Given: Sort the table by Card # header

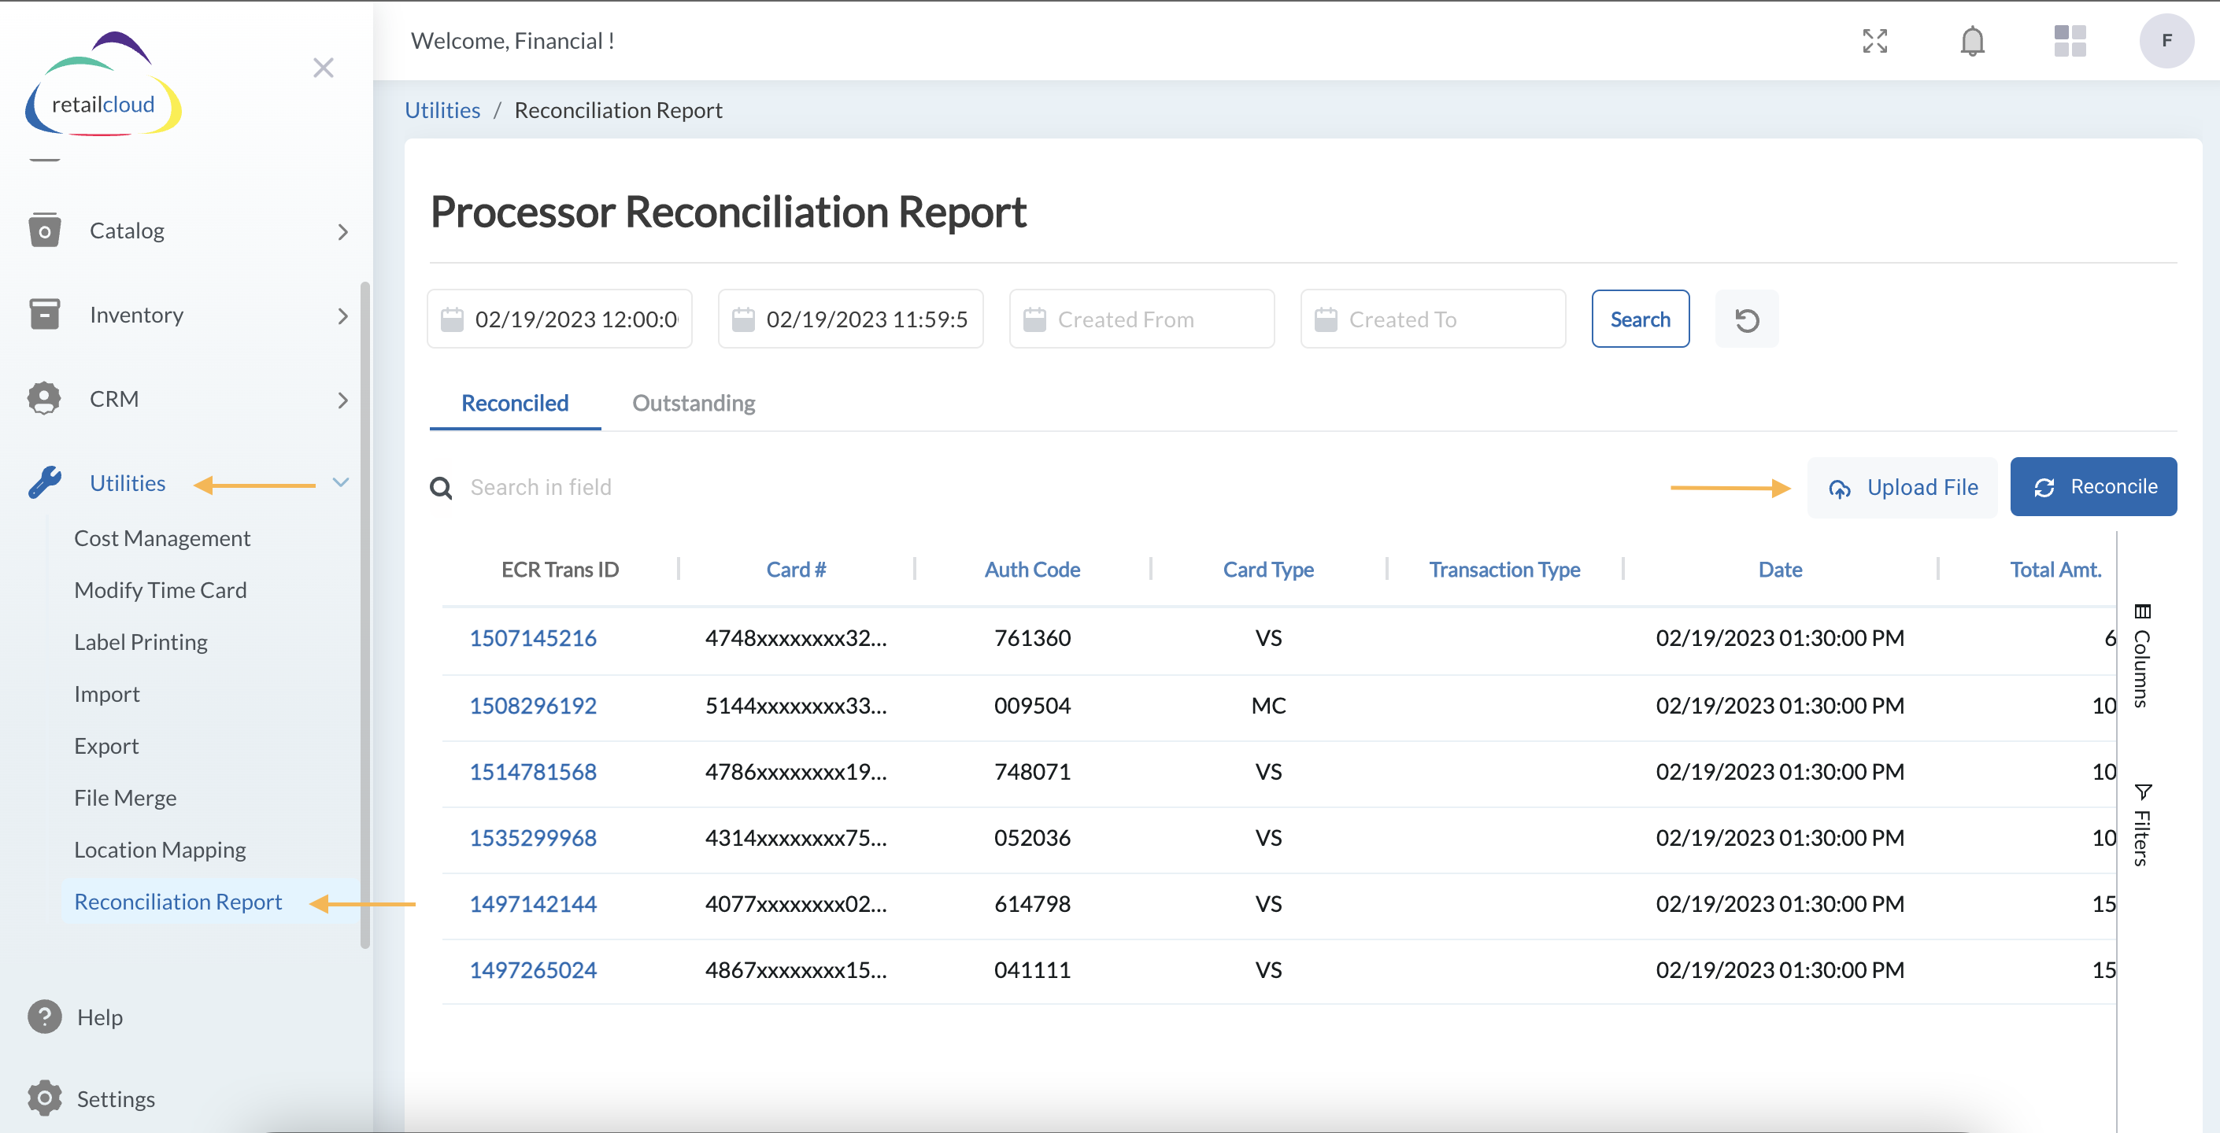Looking at the screenshot, I should coord(795,569).
